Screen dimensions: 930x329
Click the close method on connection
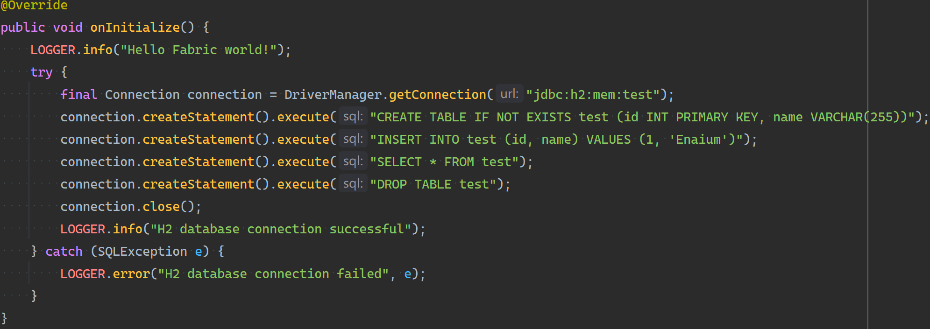(x=161, y=207)
